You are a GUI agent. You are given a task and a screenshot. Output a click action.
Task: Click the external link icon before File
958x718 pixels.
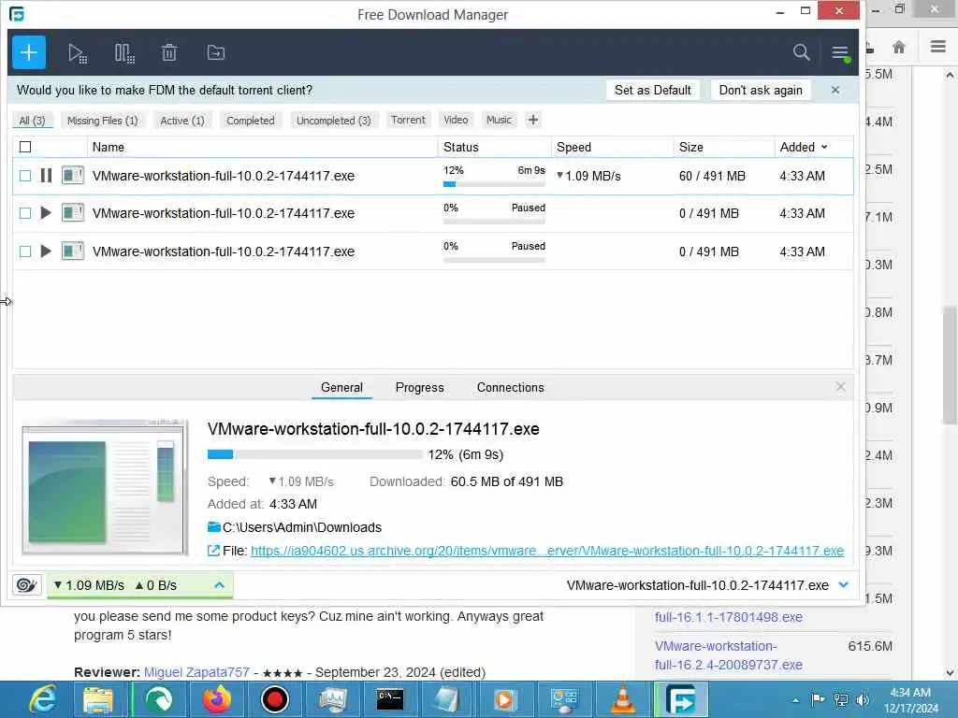point(213,551)
